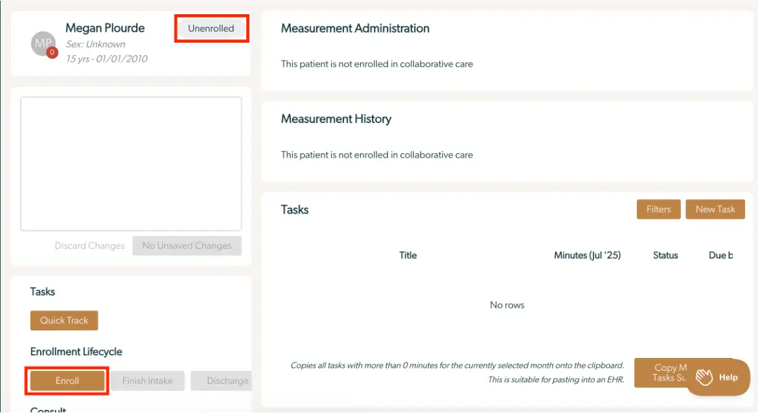Click inside the patient notes text area

coord(131,162)
